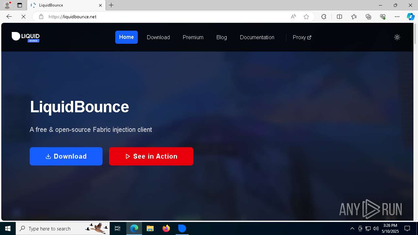Enable Split screen view icon

pyautogui.click(x=339, y=17)
